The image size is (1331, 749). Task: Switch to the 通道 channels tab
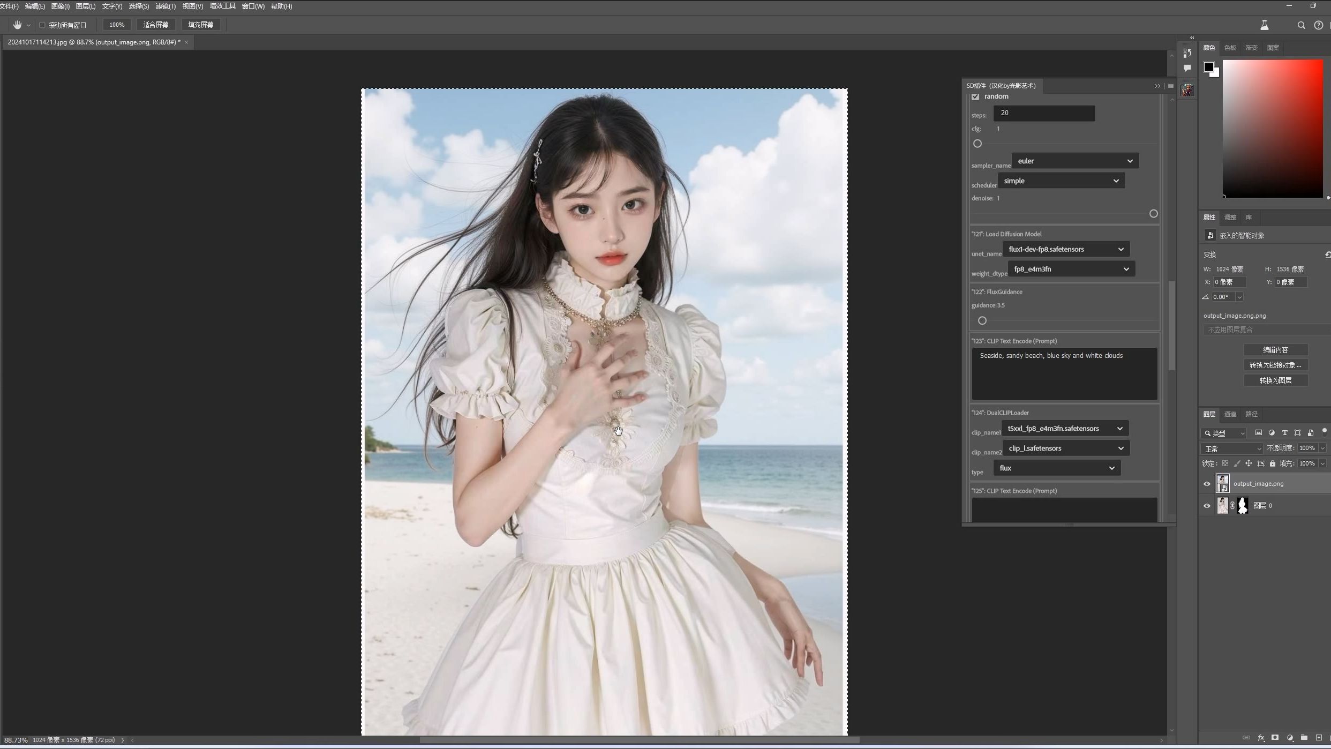1230,414
